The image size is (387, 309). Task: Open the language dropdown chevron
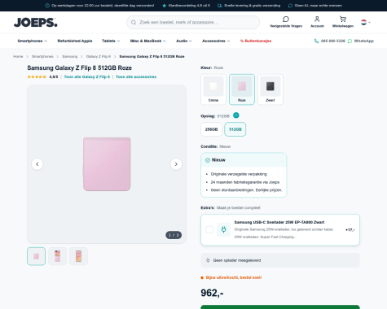click(369, 22)
